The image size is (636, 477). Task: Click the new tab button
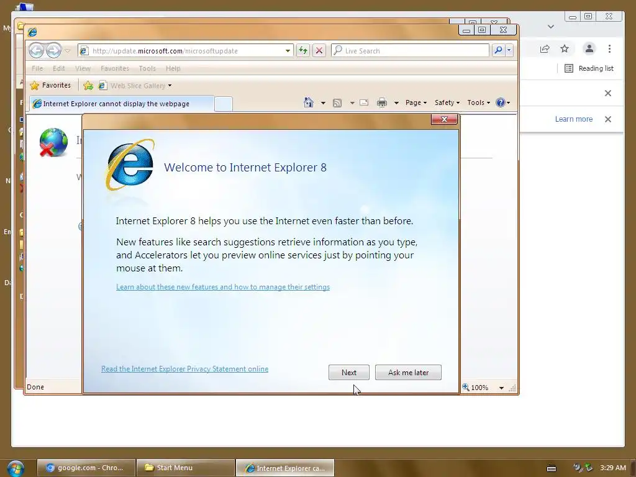tap(224, 104)
